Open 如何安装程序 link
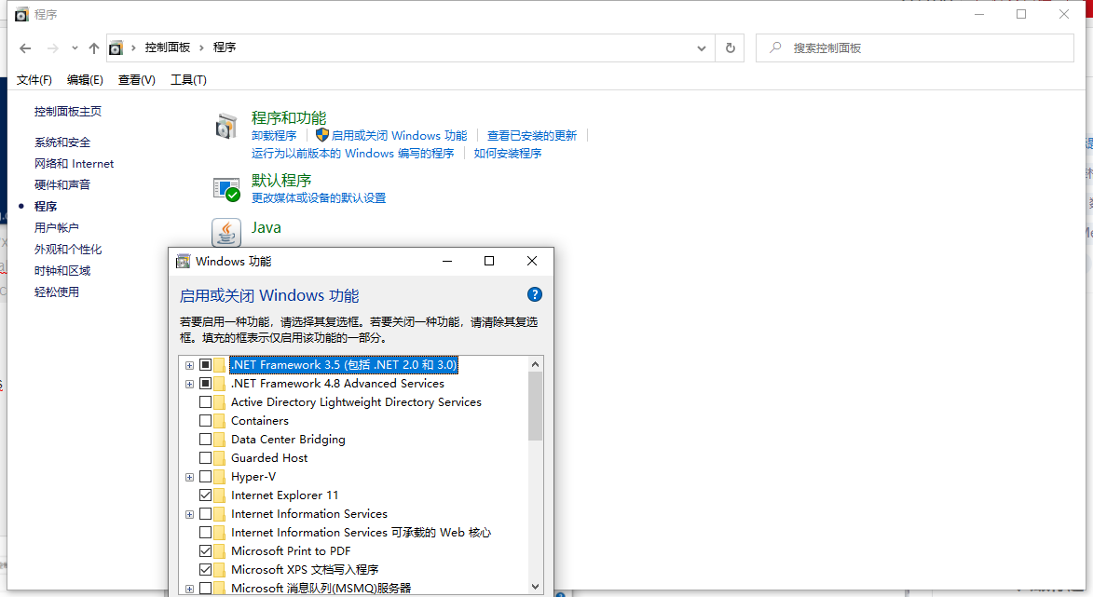The height and width of the screenshot is (597, 1093). (x=508, y=154)
